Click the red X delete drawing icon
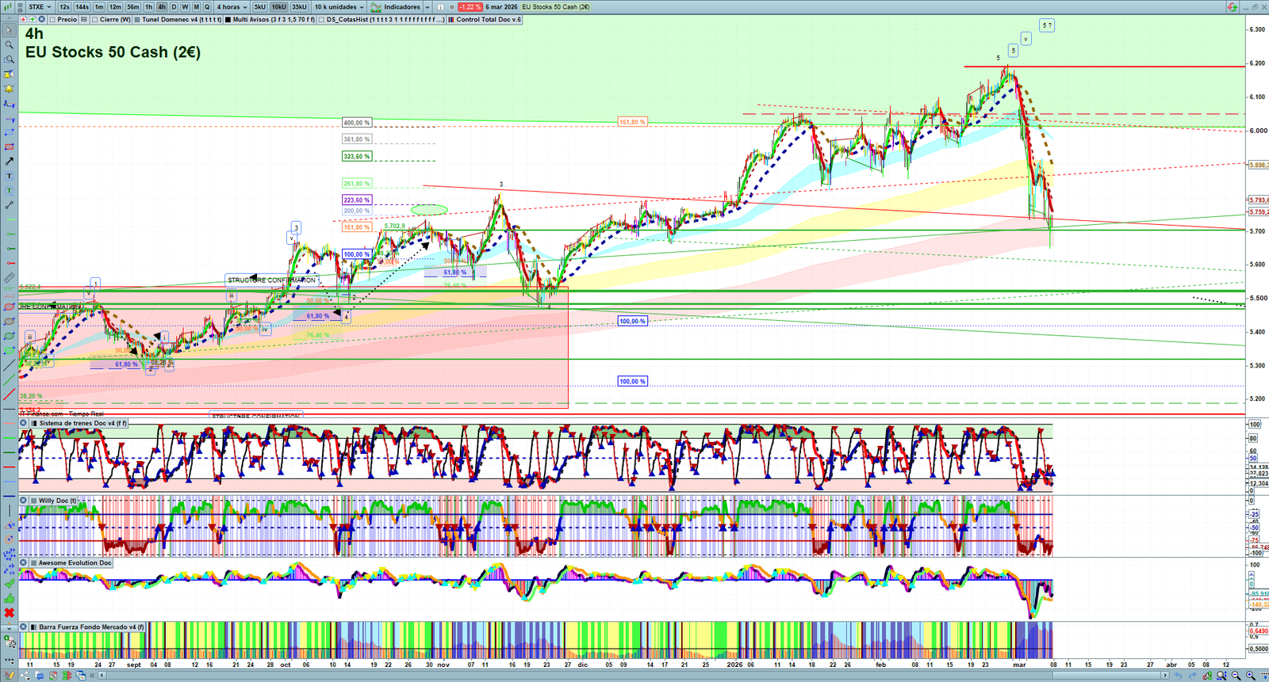This screenshot has width=1269, height=682. point(9,613)
